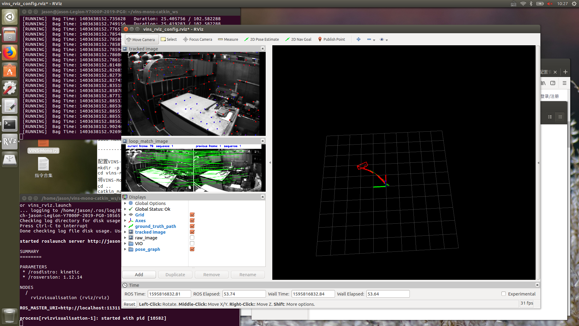This screenshot has width=579, height=326.
Task: Toggle the VIO display checkbox
Action: pos(192,244)
